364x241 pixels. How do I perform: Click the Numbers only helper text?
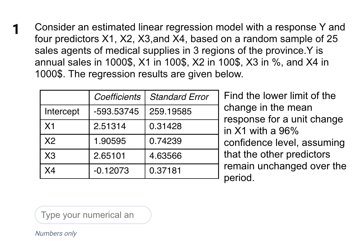[56, 233]
